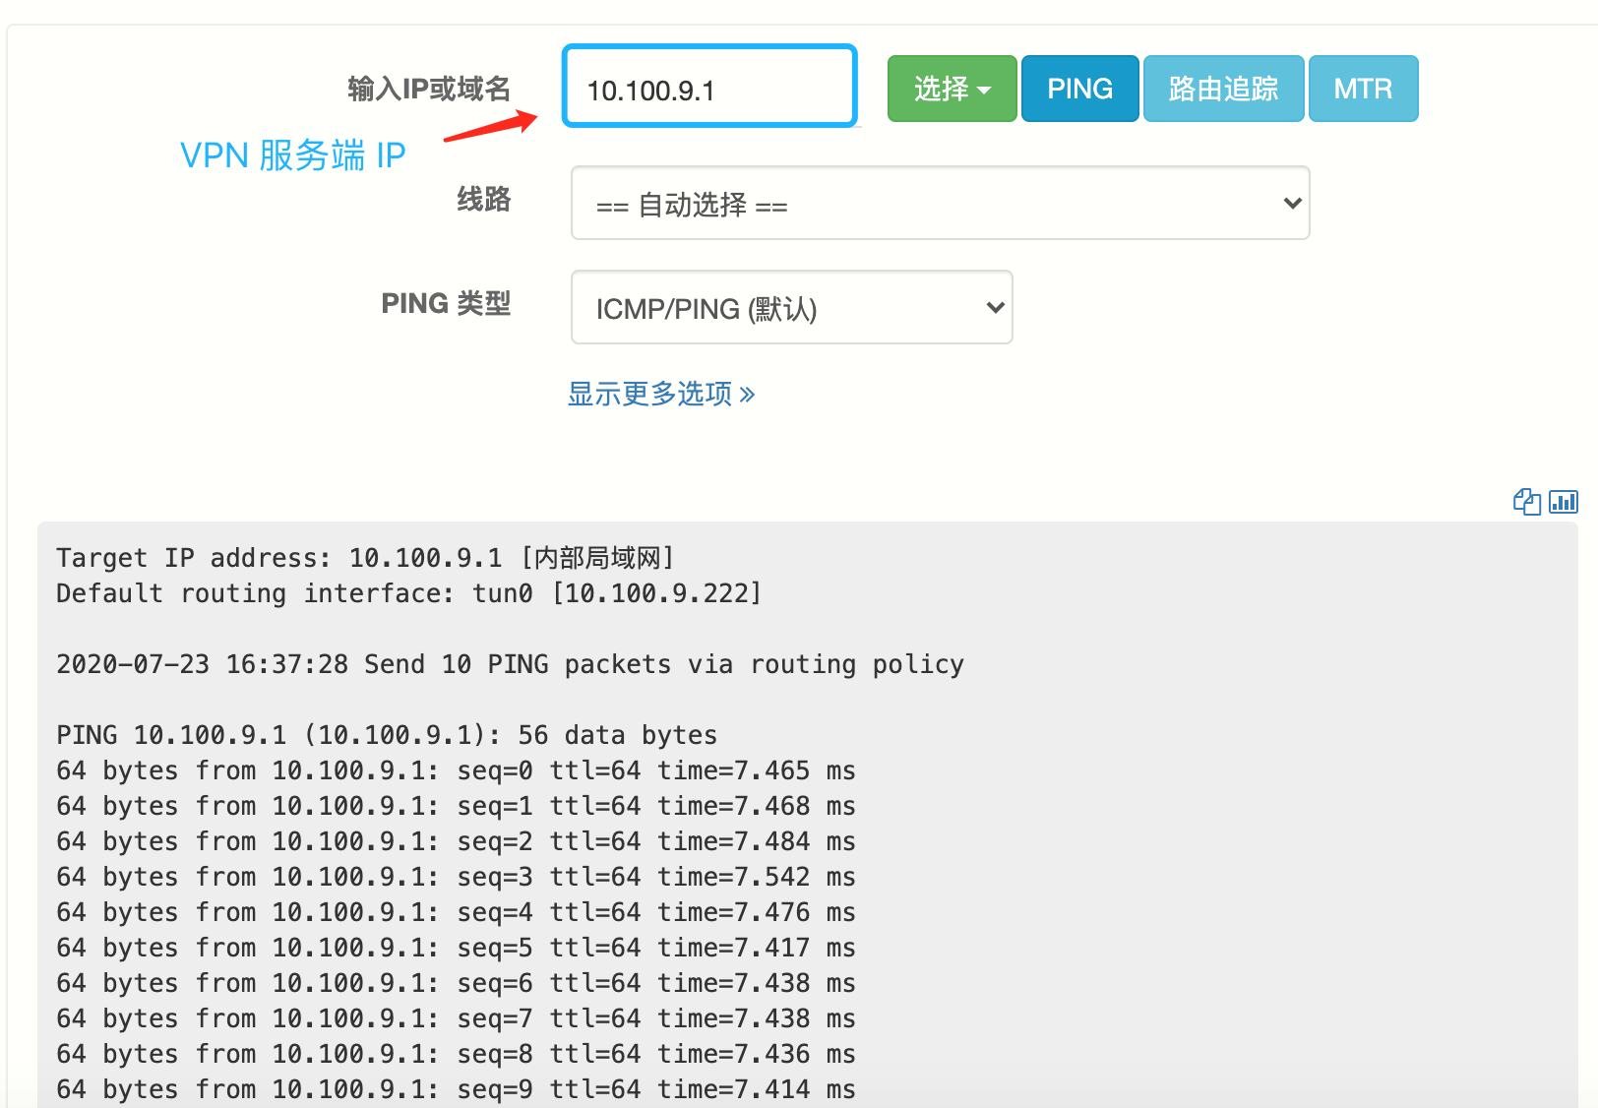Screen dimensions: 1598x1108
Task: Click the PING 类型 label
Action: 446,303
